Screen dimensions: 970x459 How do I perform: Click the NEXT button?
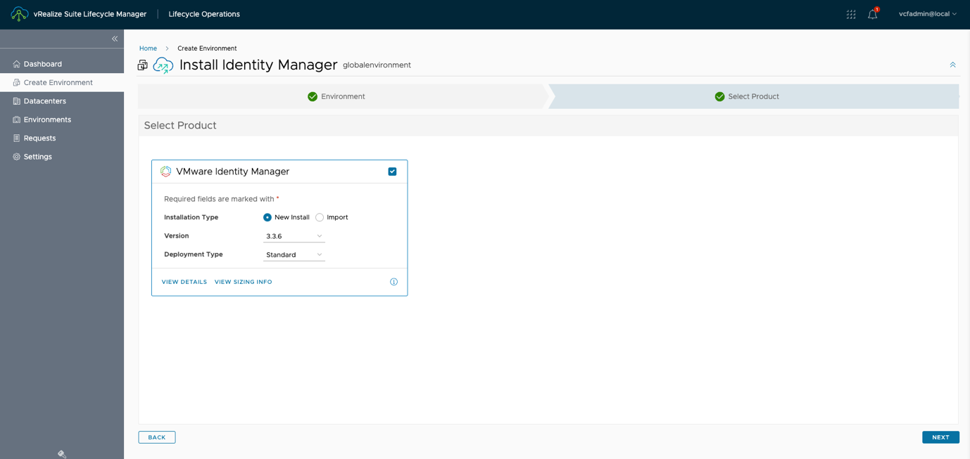[940, 437]
